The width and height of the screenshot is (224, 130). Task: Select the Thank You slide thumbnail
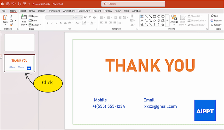point(20,63)
